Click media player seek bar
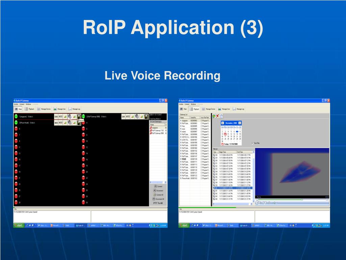This screenshot has width=346, height=260. pos(292,200)
